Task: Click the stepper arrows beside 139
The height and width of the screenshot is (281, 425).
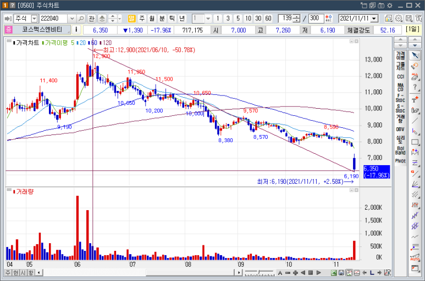Action: pos(297,19)
